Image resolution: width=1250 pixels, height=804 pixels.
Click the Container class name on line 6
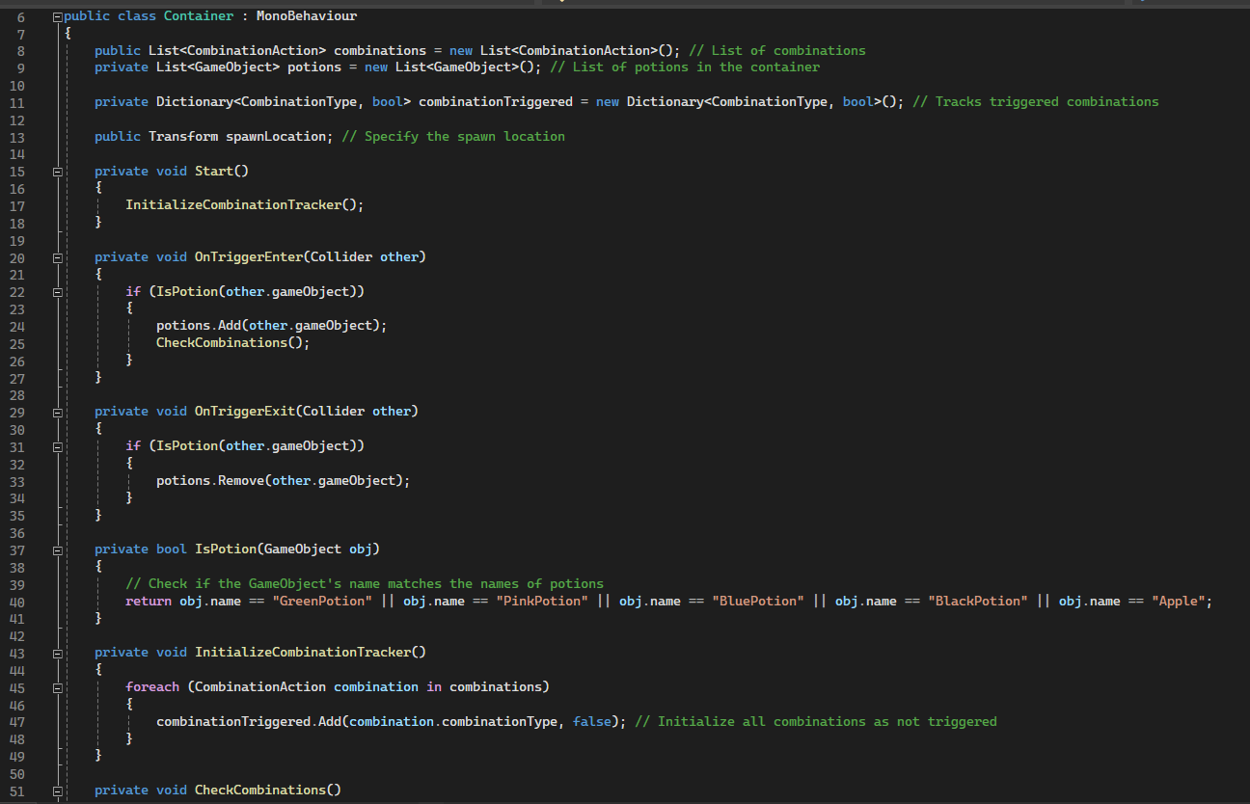[199, 15]
